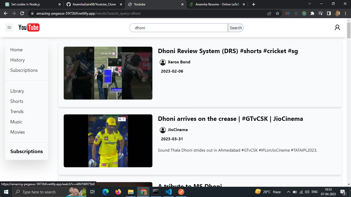This screenshot has height=197, width=351.
Task: Open VS Code from the taskbar
Action: (169, 192)
